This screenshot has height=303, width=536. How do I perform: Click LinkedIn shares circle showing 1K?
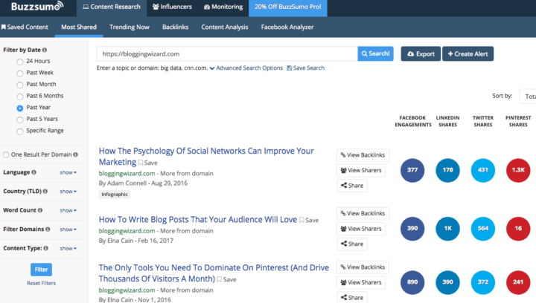pos(447,228)
